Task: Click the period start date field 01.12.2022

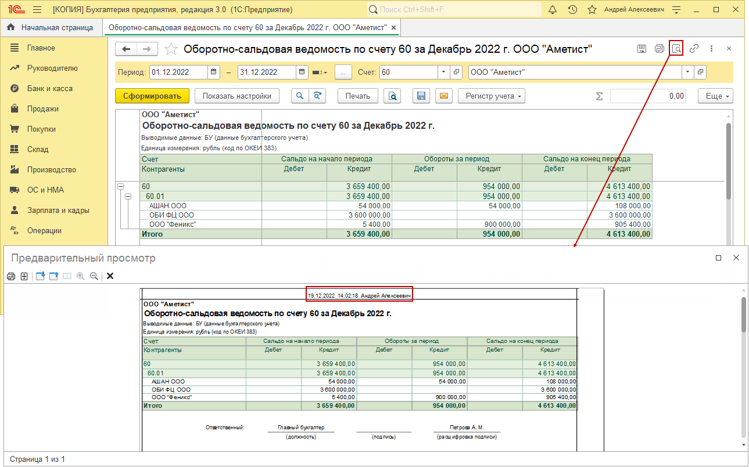Action: [x=178, y=73]
